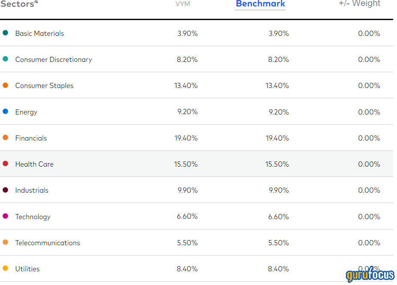397x285 pixels.
Task: Click the gurufocus logo watermark
Action: 370,275
